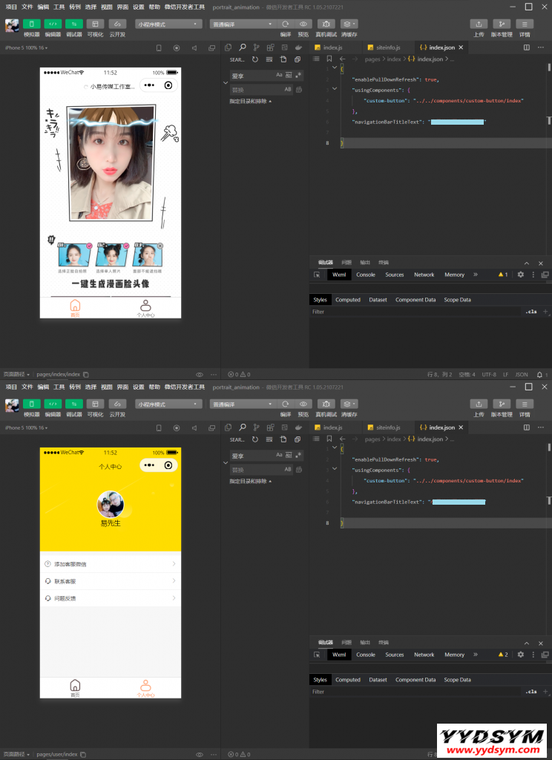Toggle match case option in upper search box
Image resolution: width=552 pixels, height=760 pixels.
pyautogui.click(x=279, y=75)
